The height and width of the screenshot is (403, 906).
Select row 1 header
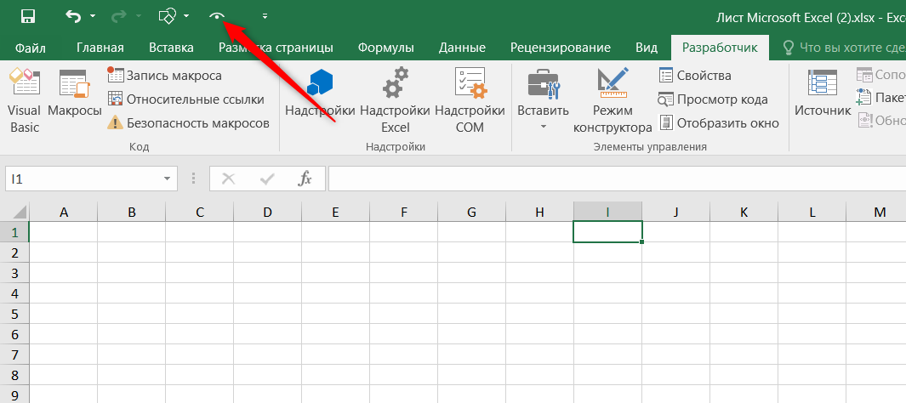coord(14,232)
